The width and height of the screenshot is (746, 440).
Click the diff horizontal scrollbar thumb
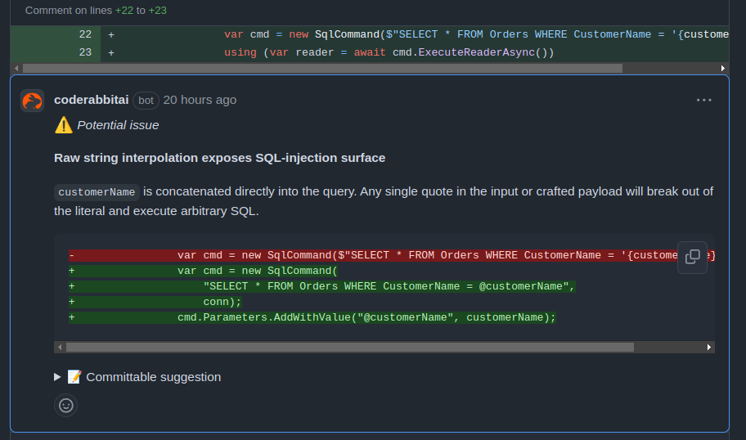[322, 69]
